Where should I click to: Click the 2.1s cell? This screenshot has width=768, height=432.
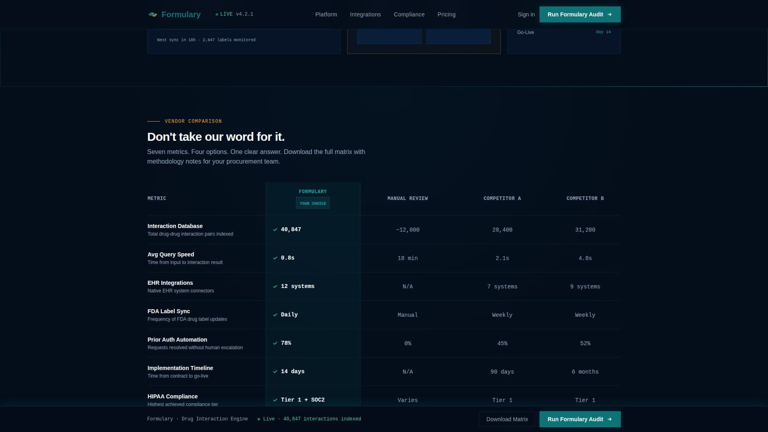(x=502, y=258)
